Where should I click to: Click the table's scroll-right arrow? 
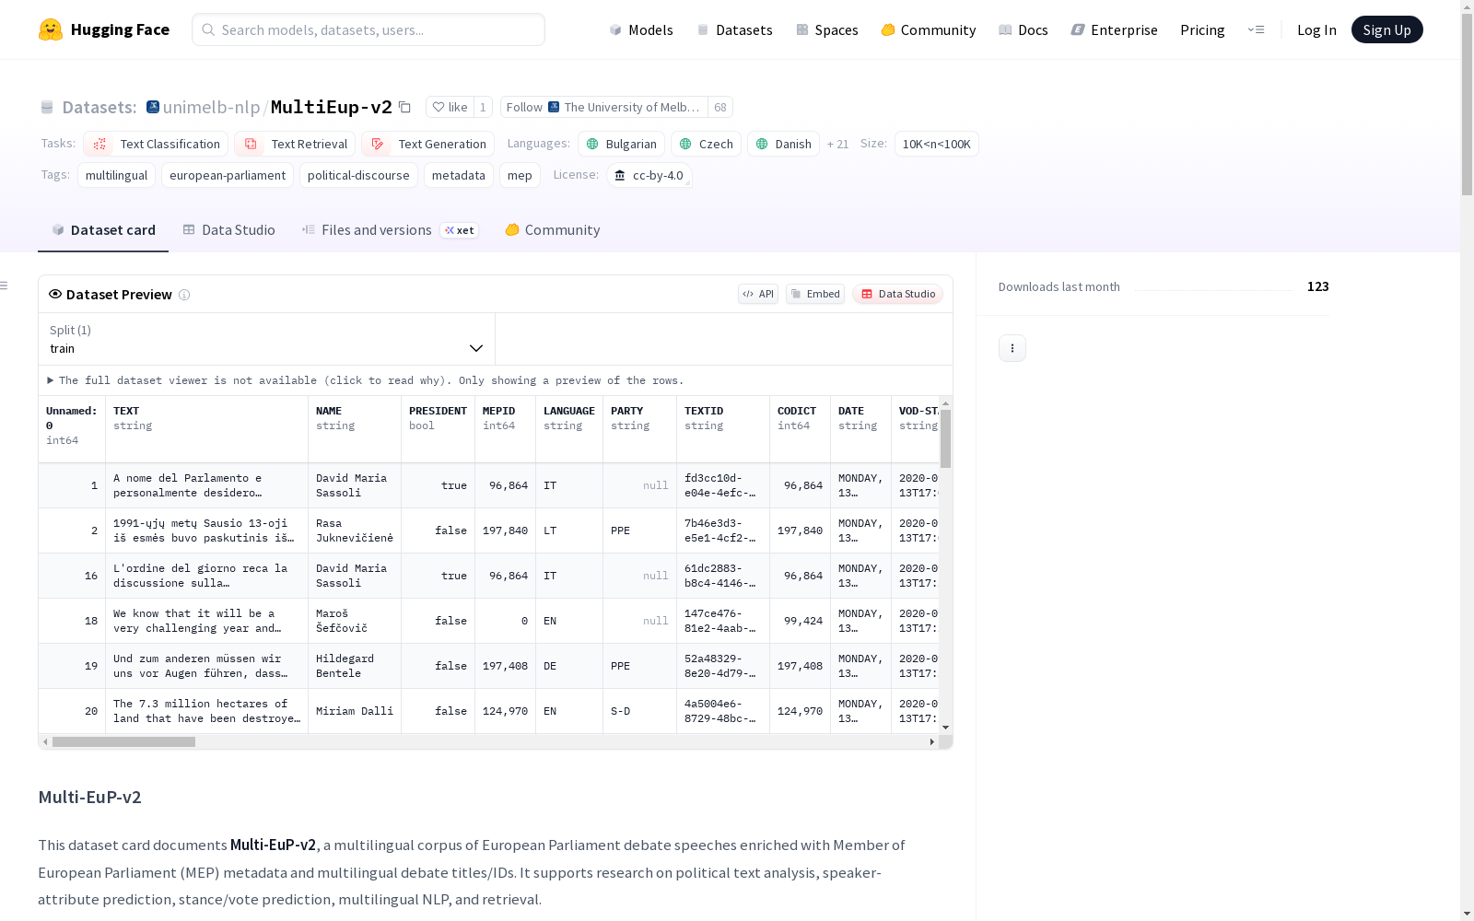932,741
